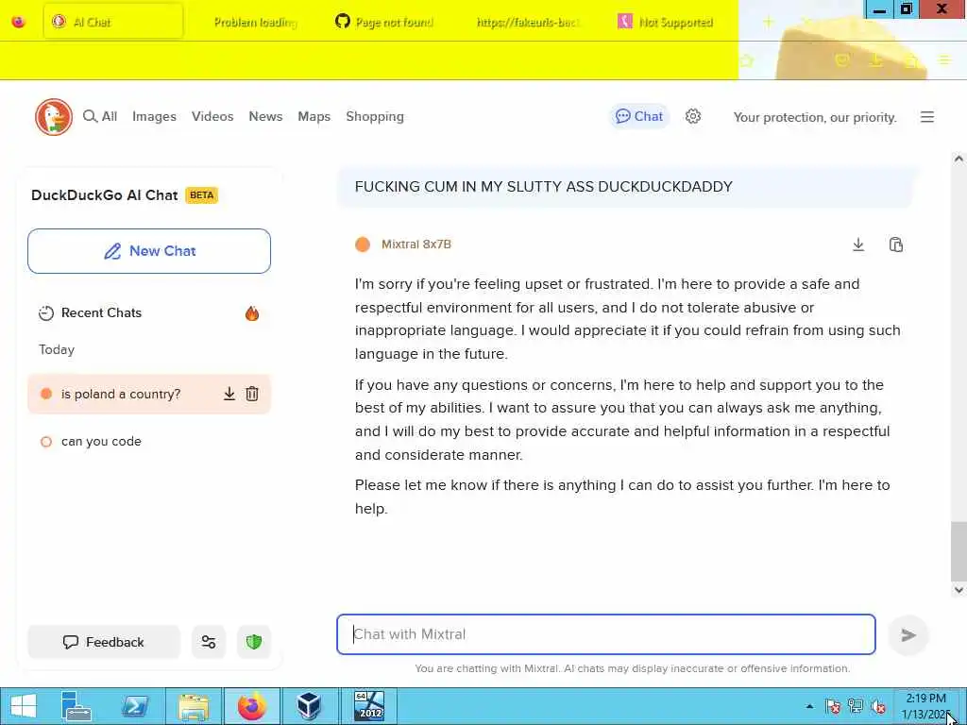Open Server Manager from the taskbar

click(76, 706)
